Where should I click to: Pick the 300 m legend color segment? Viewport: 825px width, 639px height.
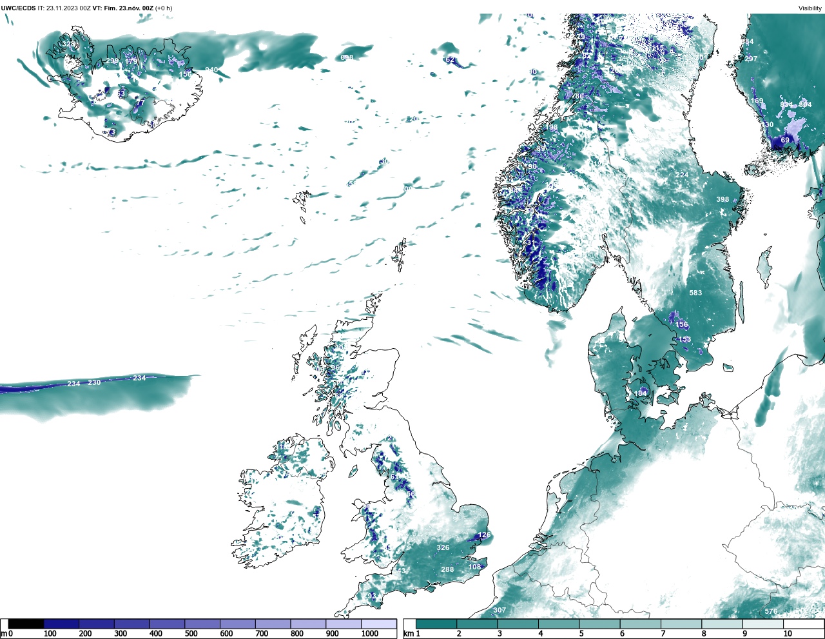tap(131, 624)
